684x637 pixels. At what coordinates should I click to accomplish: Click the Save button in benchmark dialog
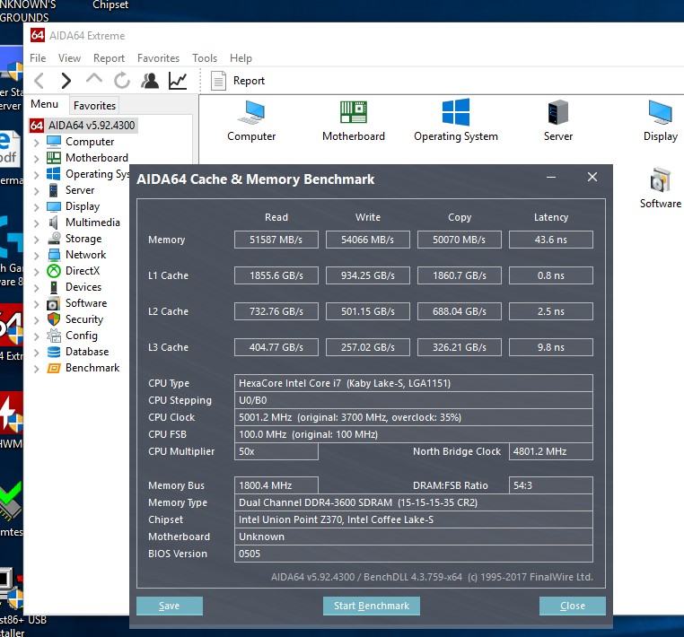[170, 606]
